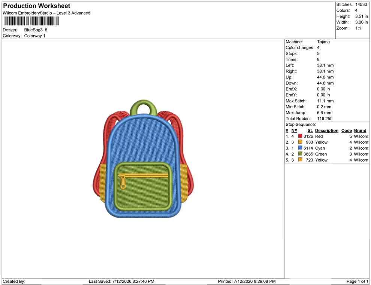
Task: Click the BlueBag3_5 design name
Action: coord(36,30)
